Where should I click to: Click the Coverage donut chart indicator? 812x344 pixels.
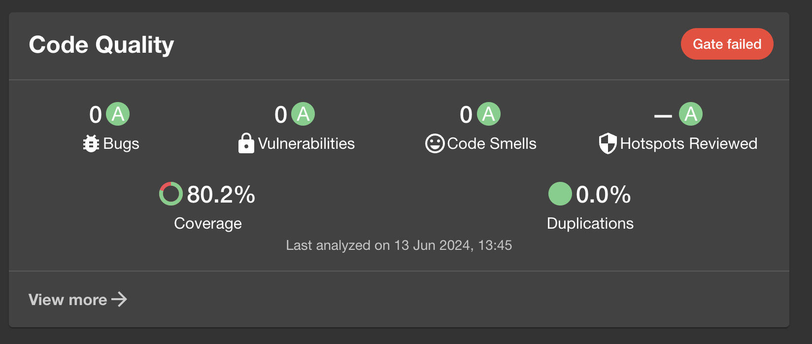click(x=170, y=194)
